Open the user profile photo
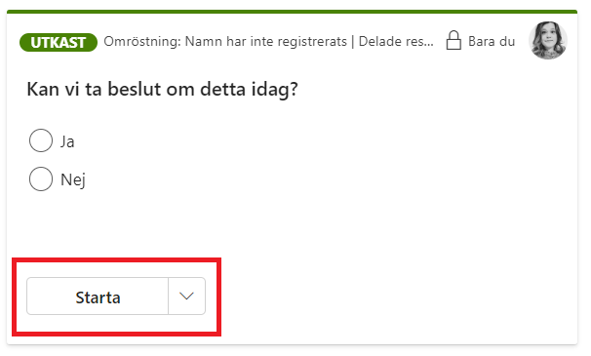Viewport: 591px width, 356px height. (x=548, y=40)
